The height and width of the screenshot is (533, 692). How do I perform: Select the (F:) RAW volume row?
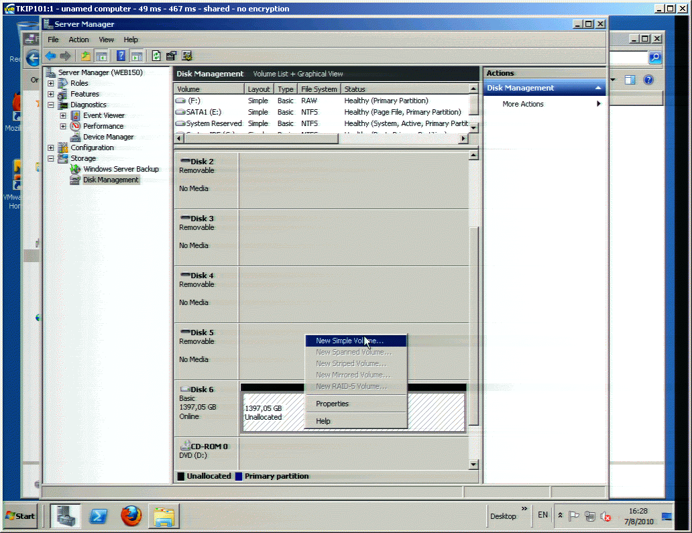[x=321, y=101]
